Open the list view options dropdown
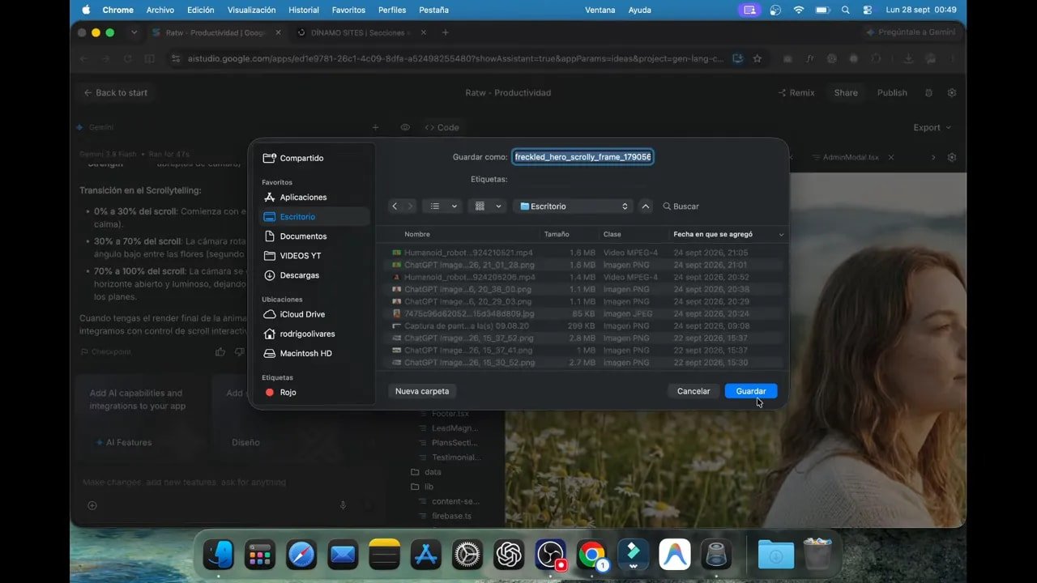Viewport: 1037px width, 583px height. (x=443, y=206)
